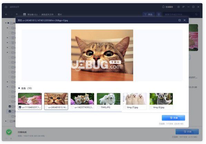Check the u=245481813 file checkbox

click(46, 107)
